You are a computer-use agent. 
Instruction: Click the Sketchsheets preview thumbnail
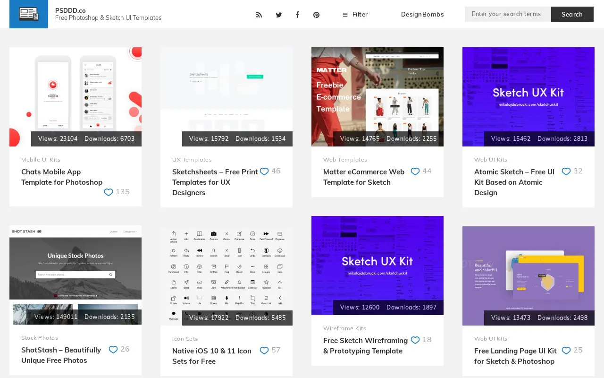click(x=226, y=97)
